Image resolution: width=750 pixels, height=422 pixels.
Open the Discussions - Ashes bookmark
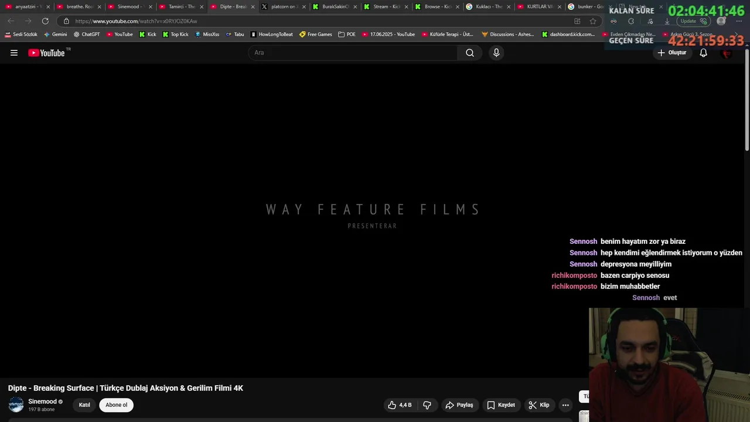click(507, 35)
